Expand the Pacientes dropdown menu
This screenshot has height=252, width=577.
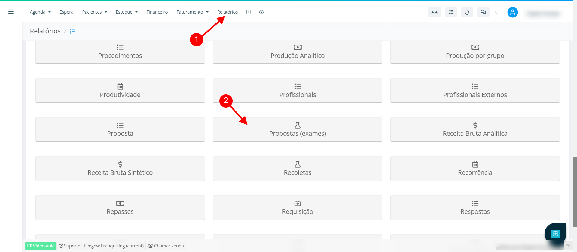pyautogui.click(x=94, y=12)
